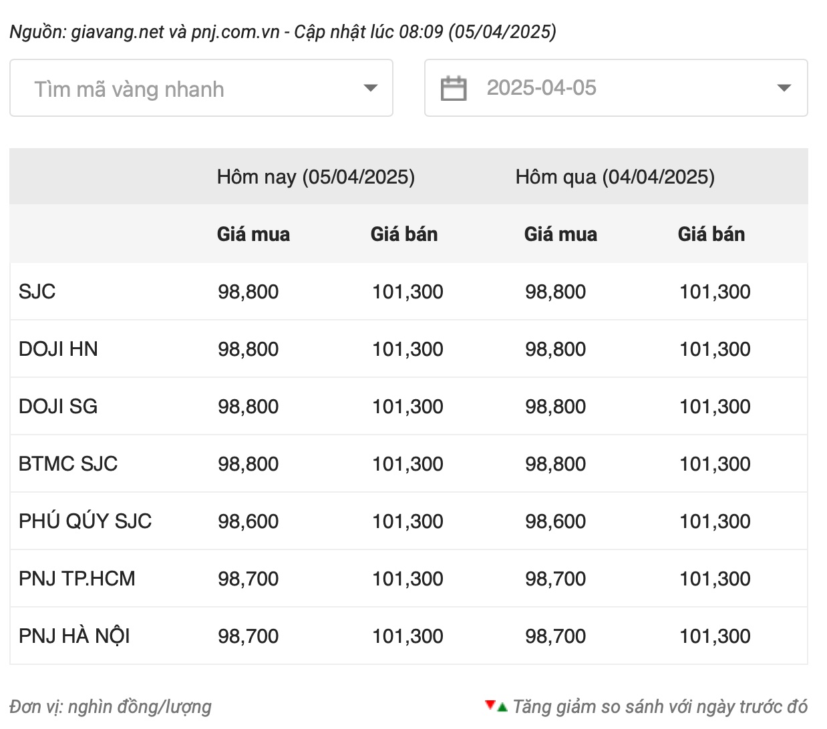Select the PNJ HÀ NỘI row
827x729 pixels.
(x=74, y=636)
